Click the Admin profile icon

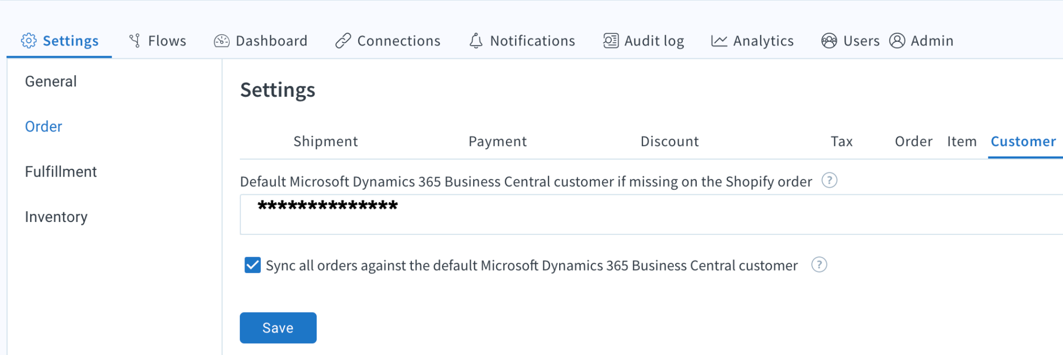pos(897,40)
